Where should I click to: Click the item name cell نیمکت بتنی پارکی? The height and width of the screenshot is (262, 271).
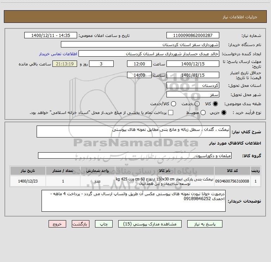165,181
